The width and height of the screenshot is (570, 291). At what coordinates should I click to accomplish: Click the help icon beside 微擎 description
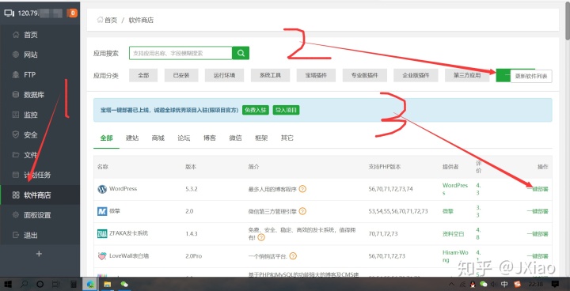tap(302, 211)
